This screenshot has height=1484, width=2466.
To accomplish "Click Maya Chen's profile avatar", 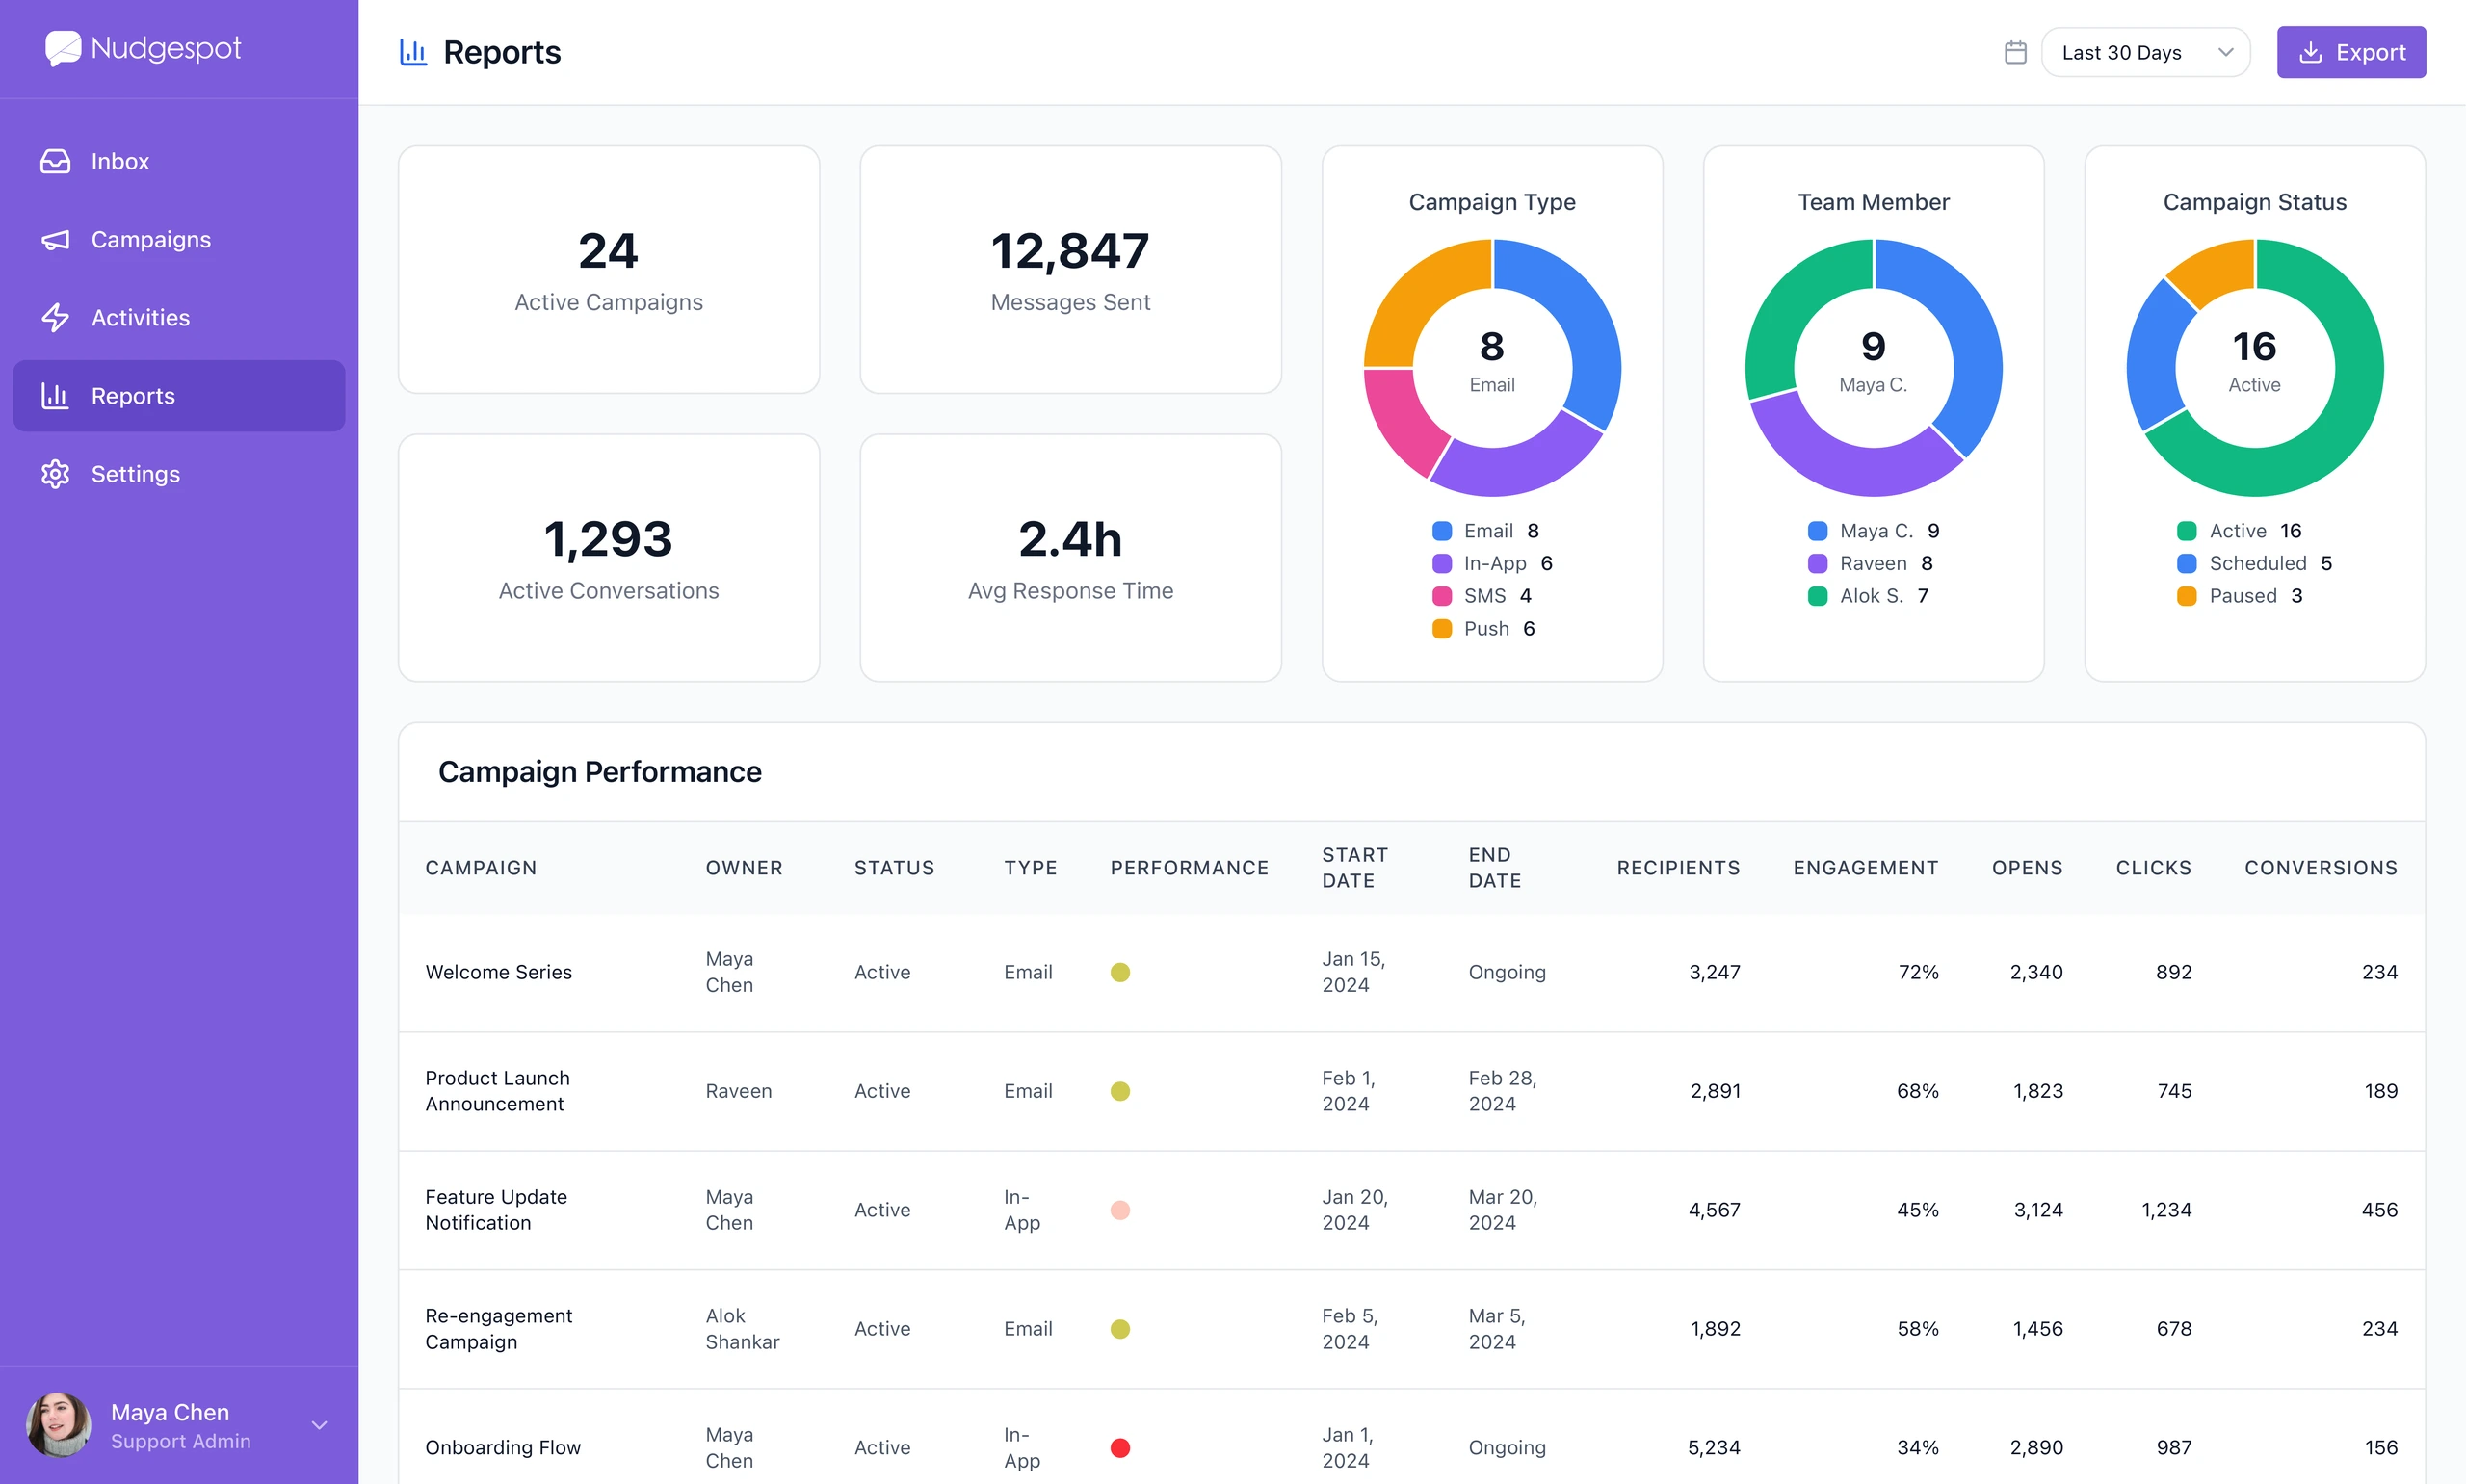I will [58, 1425].
